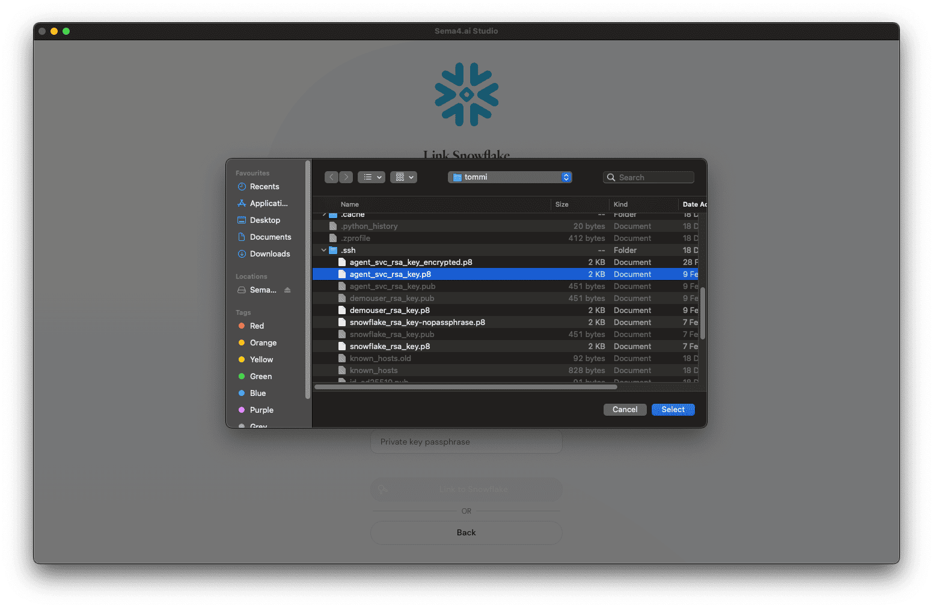Click the search magnifier icon
Screen dimensions: 933x608
pyautogui.click(x=611, y=177)
